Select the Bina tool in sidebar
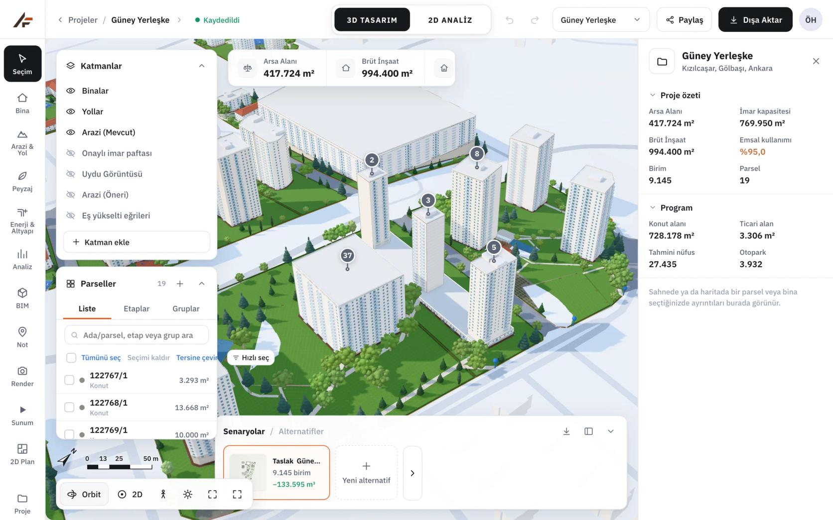 (x=22, y=104)
